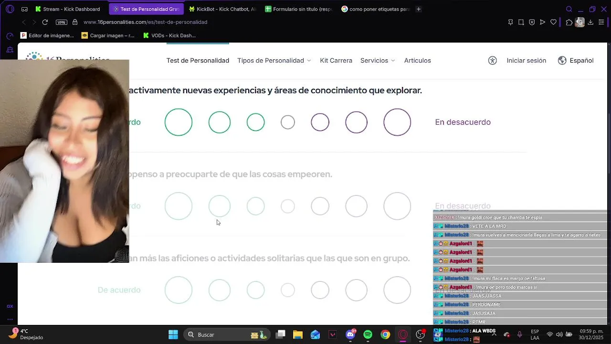Select strongest agree circle for cosas empeoren question
The height and width of the screenshot is (344, 611).
179,206
